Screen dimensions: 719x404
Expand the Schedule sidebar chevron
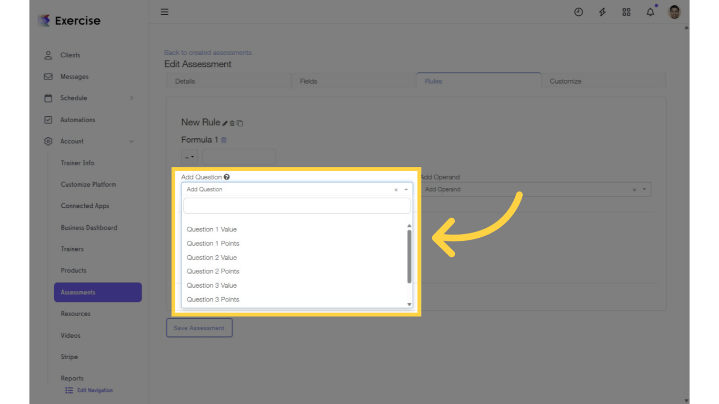[132, 98]
